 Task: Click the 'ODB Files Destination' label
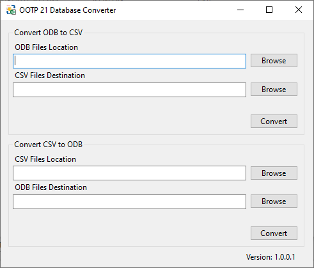tap(51, 187)
